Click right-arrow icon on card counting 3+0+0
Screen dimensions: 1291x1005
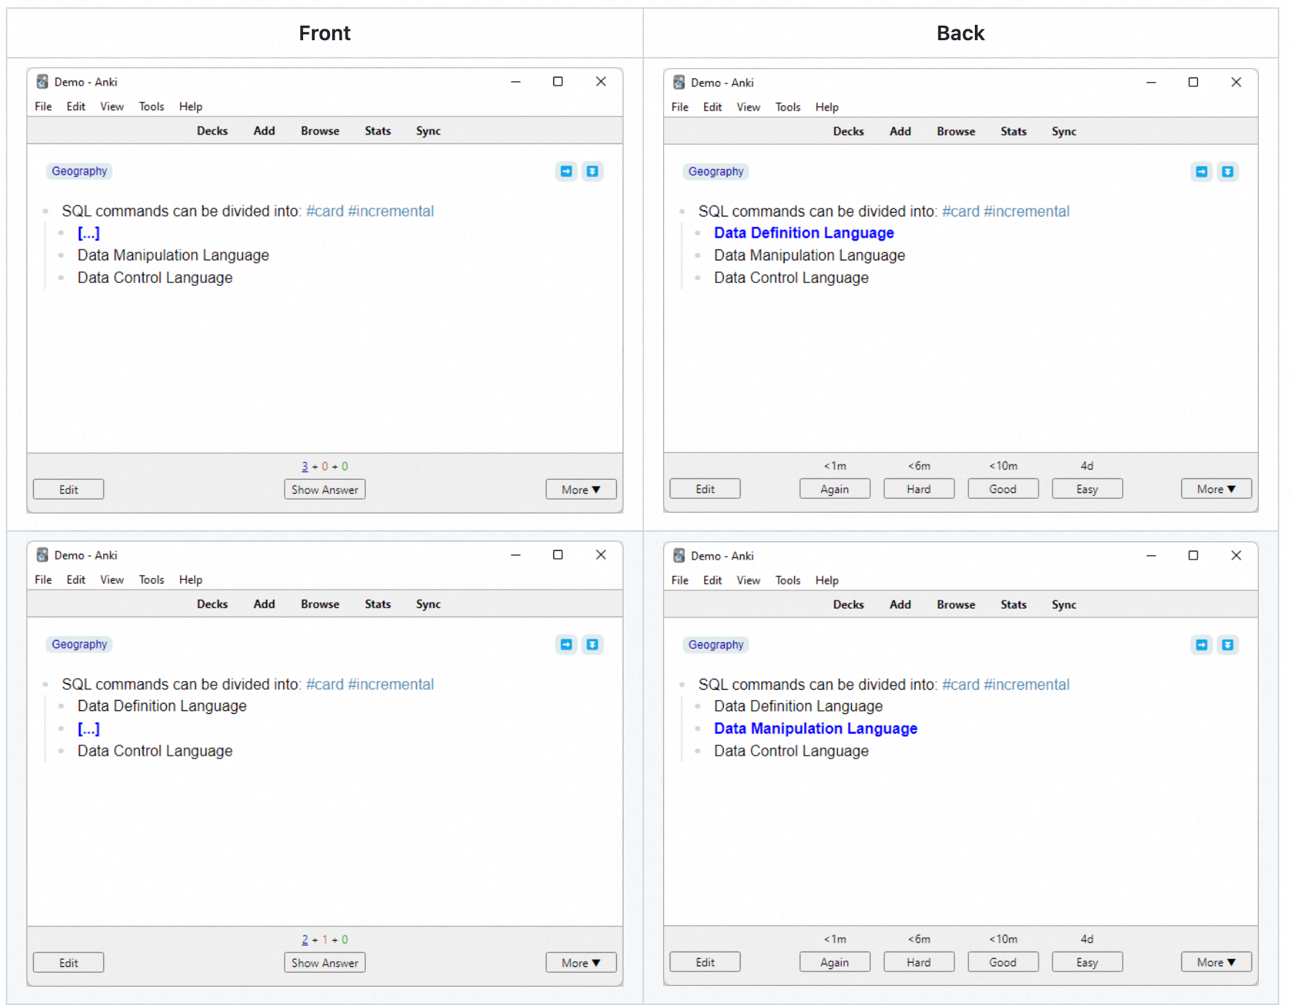pyautogui.click(x=566, y=171)
